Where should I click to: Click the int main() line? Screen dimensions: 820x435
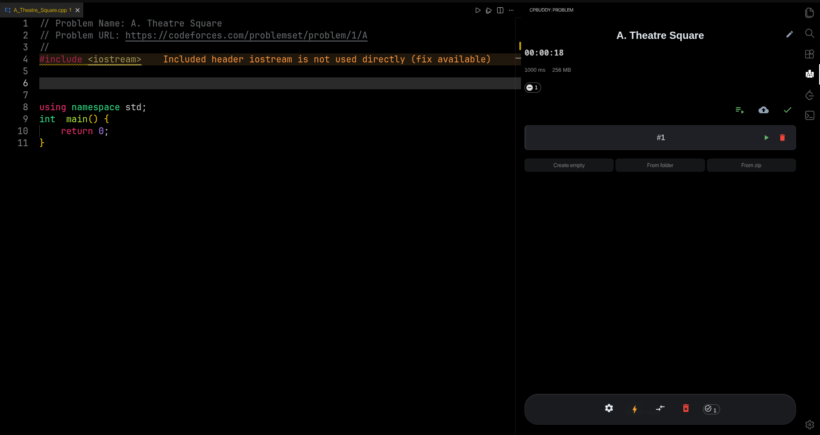click(x=74, y=119)
